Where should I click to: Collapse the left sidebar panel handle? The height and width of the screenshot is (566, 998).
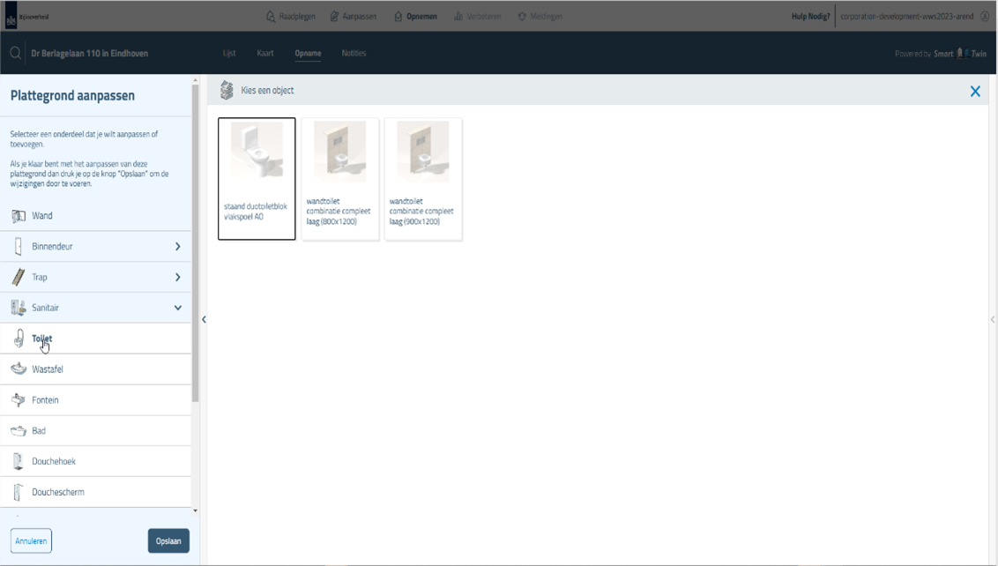click(204, 319)
